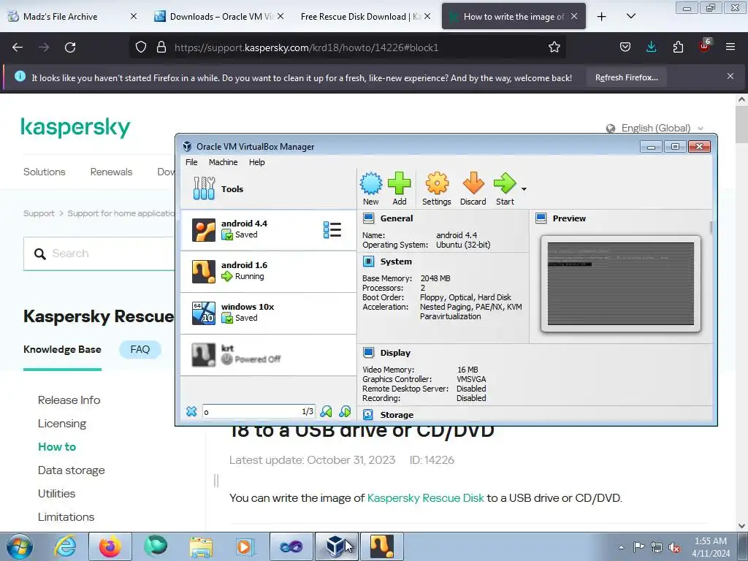Open the Firefox hamburger menu
The width and height of the screenshot is (748, 561).
point(730,47)
